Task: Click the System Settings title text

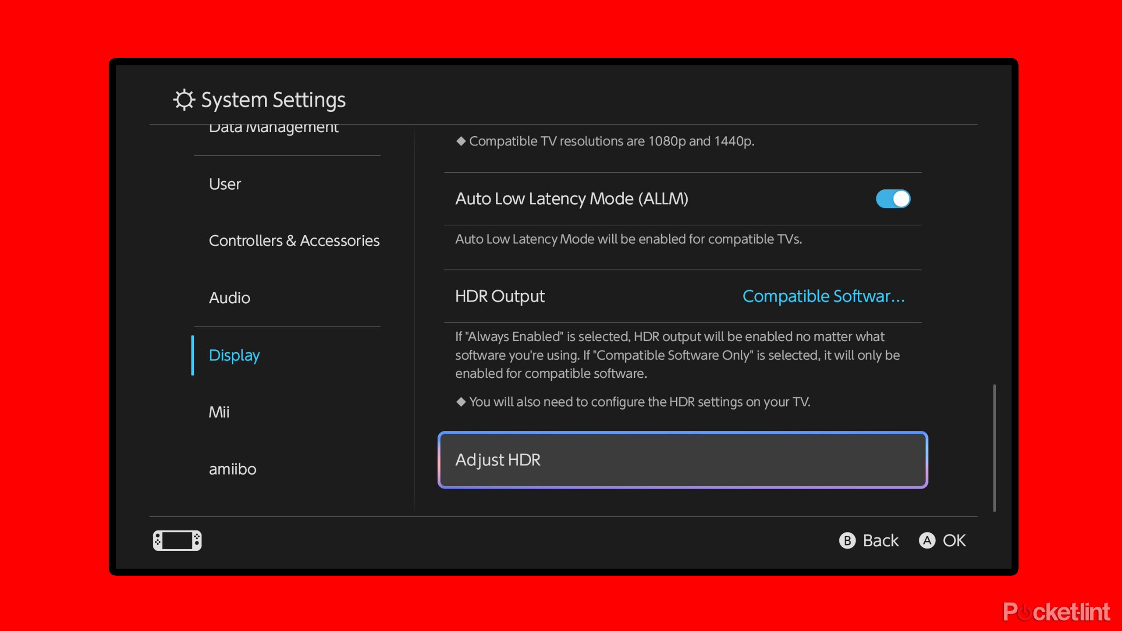Action: [273, 100]
